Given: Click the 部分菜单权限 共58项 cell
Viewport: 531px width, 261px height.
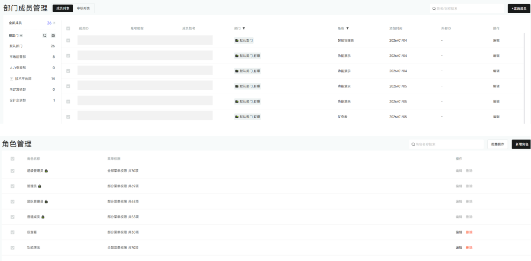Looking at the screenshot, I should pyautogui.click(x=123, y=217).
